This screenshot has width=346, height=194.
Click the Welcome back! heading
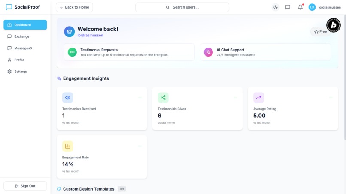tap(98, 29)
